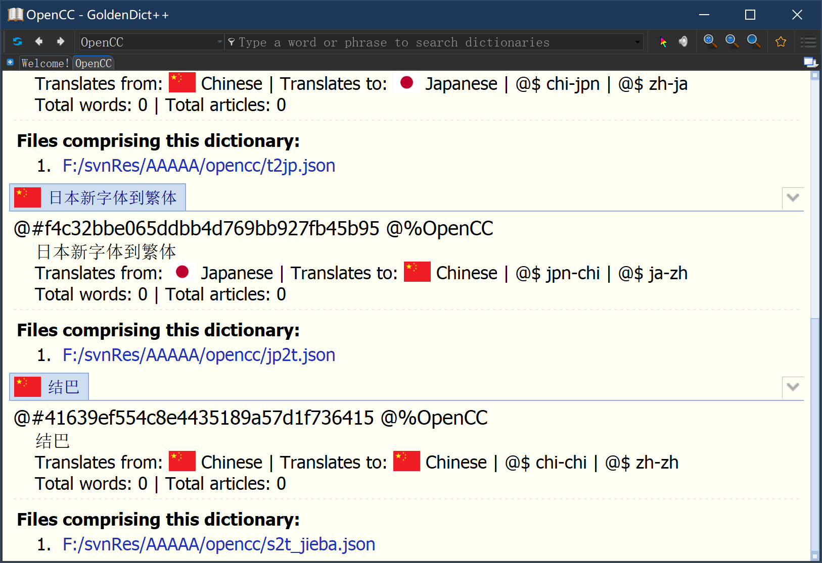
Task: Click the China flag in 结巴 header
Action: pyautogui.click(x=27, y=387)
